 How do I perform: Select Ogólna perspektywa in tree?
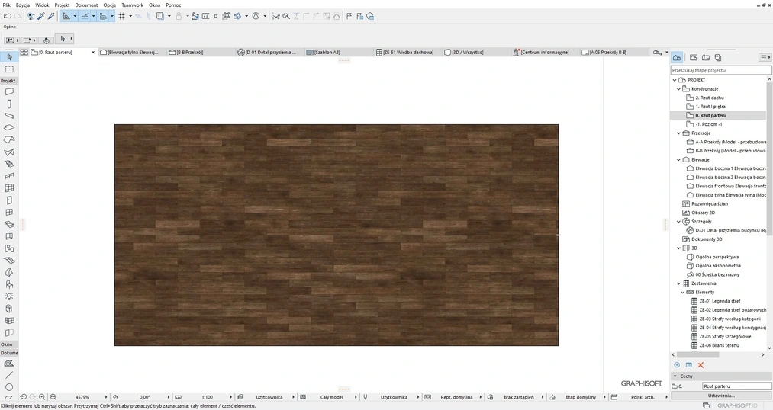pos(717,257)
